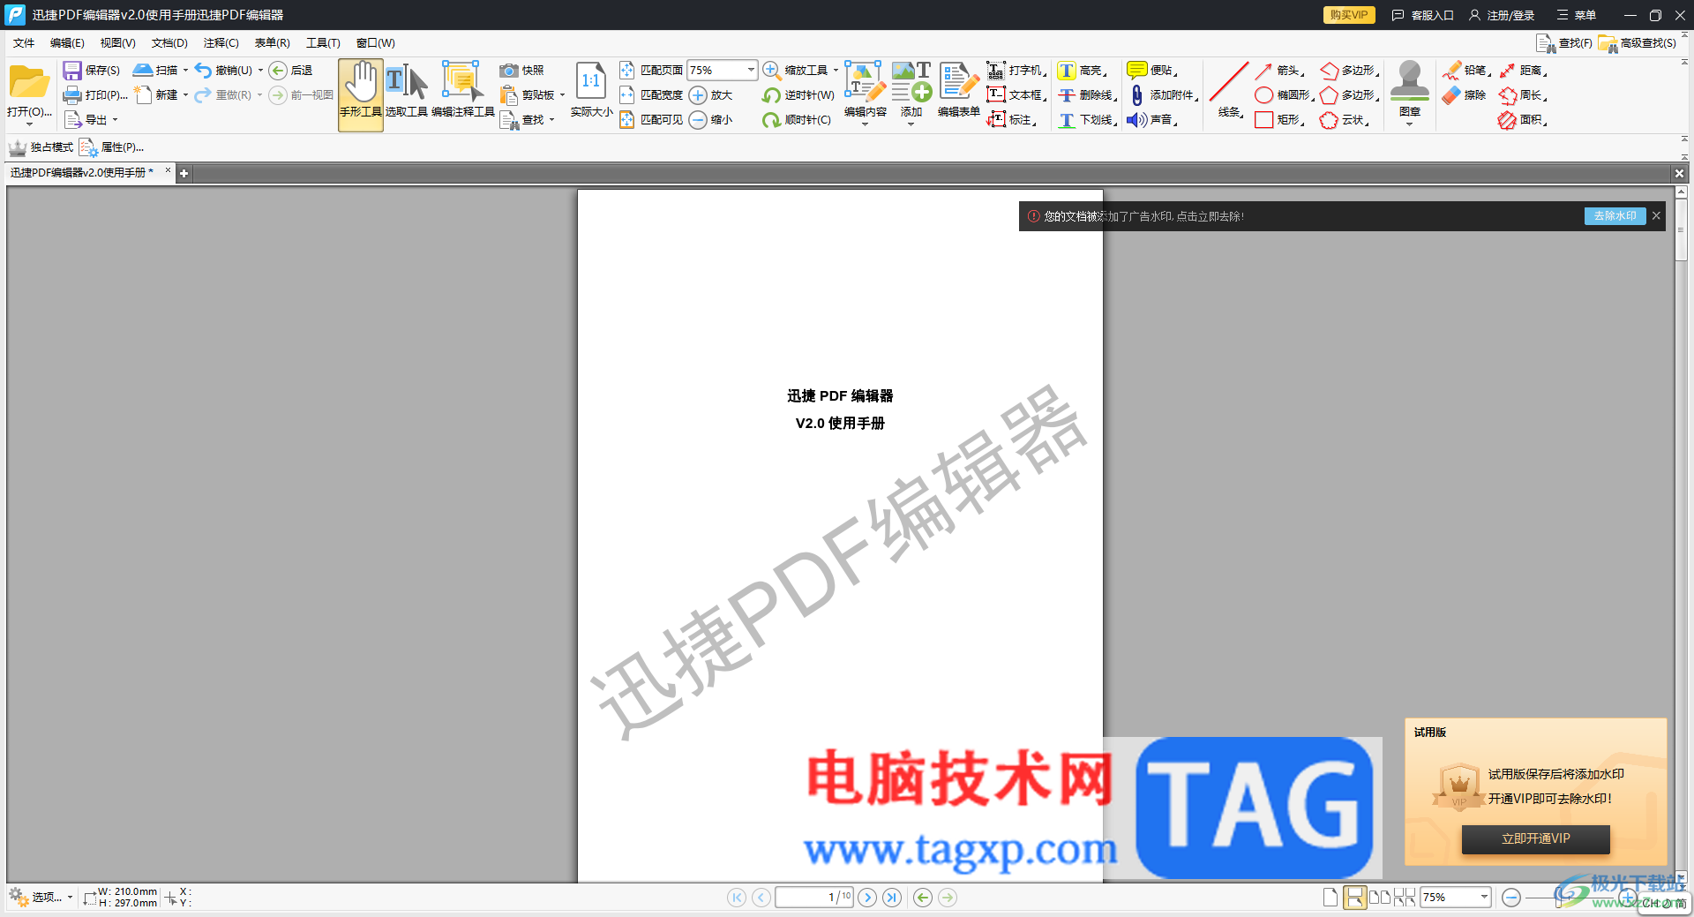Click Customer Service (客服入口)

[1422, 15]
